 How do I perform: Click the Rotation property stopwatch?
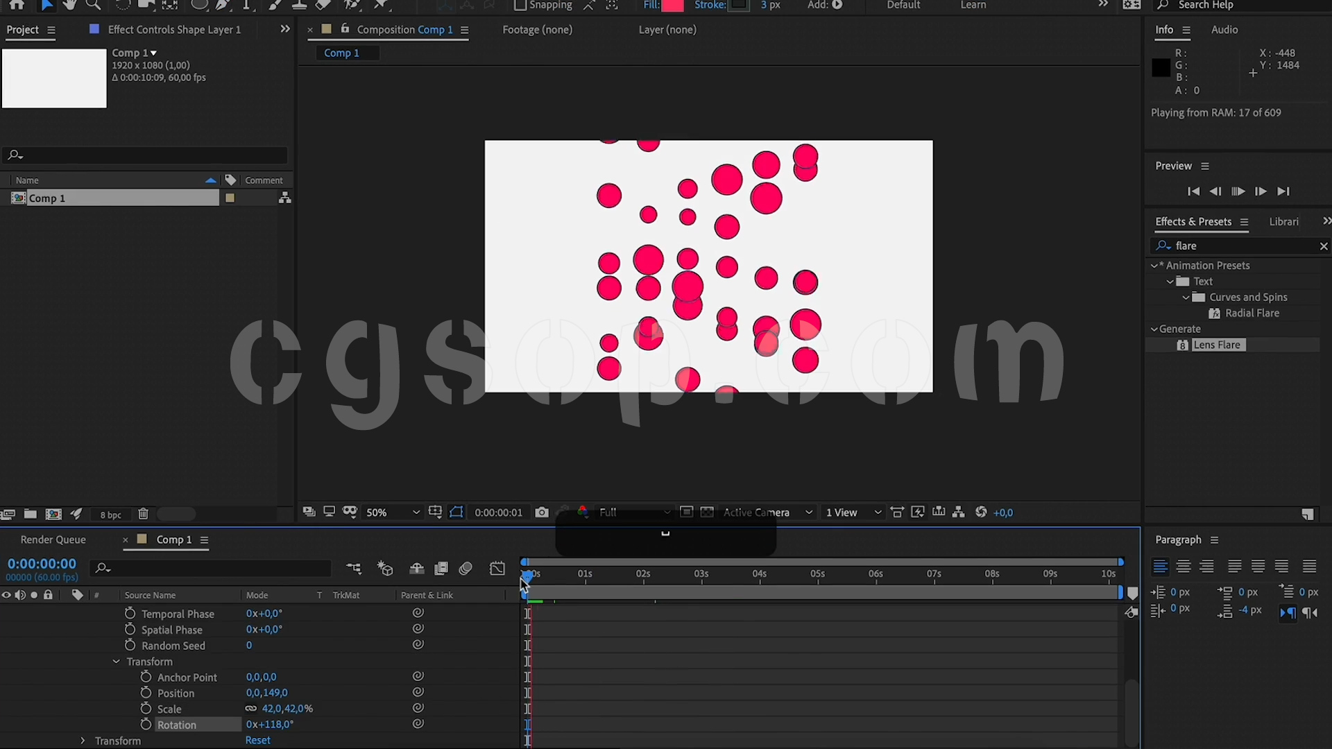pyautogui.click(x=146, y=724)
